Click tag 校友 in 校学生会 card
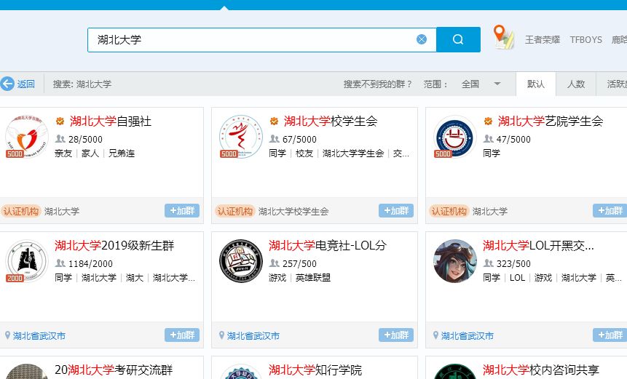The height and width of the screenshot is (379, 627). point(304,153)
